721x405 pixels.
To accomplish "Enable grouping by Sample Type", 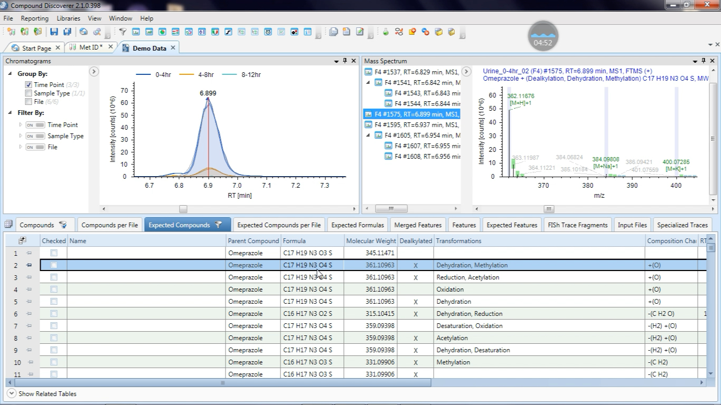I will pyautogui.click(x=29, y=93).
